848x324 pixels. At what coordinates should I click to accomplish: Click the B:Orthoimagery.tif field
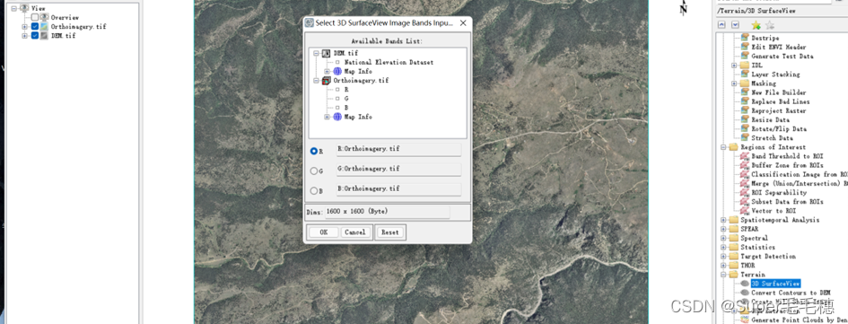pyautogui.click(x=398, y=188)
